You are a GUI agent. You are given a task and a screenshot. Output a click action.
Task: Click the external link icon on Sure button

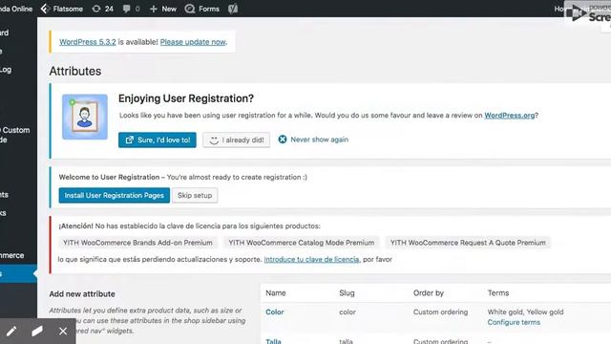tap(130, 140)
